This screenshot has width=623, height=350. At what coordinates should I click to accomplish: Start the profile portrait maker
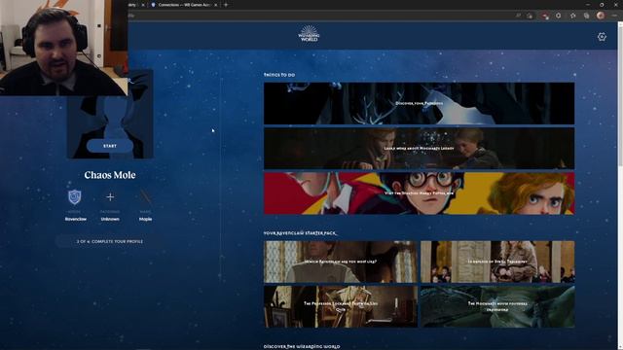tap(110, 146)
